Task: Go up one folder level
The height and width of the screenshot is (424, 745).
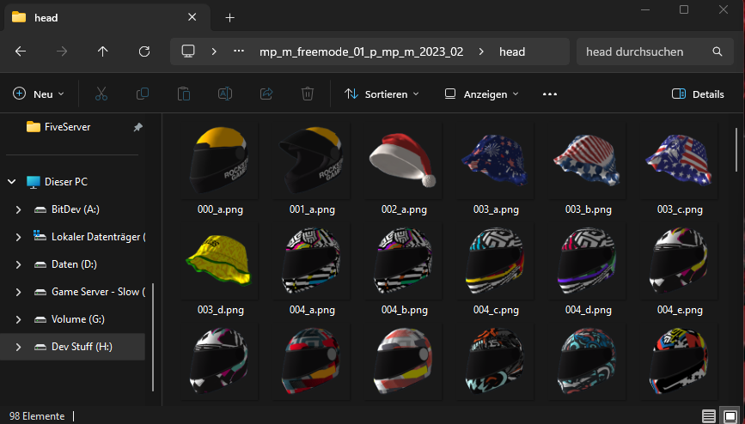Action: click(102, 51)
